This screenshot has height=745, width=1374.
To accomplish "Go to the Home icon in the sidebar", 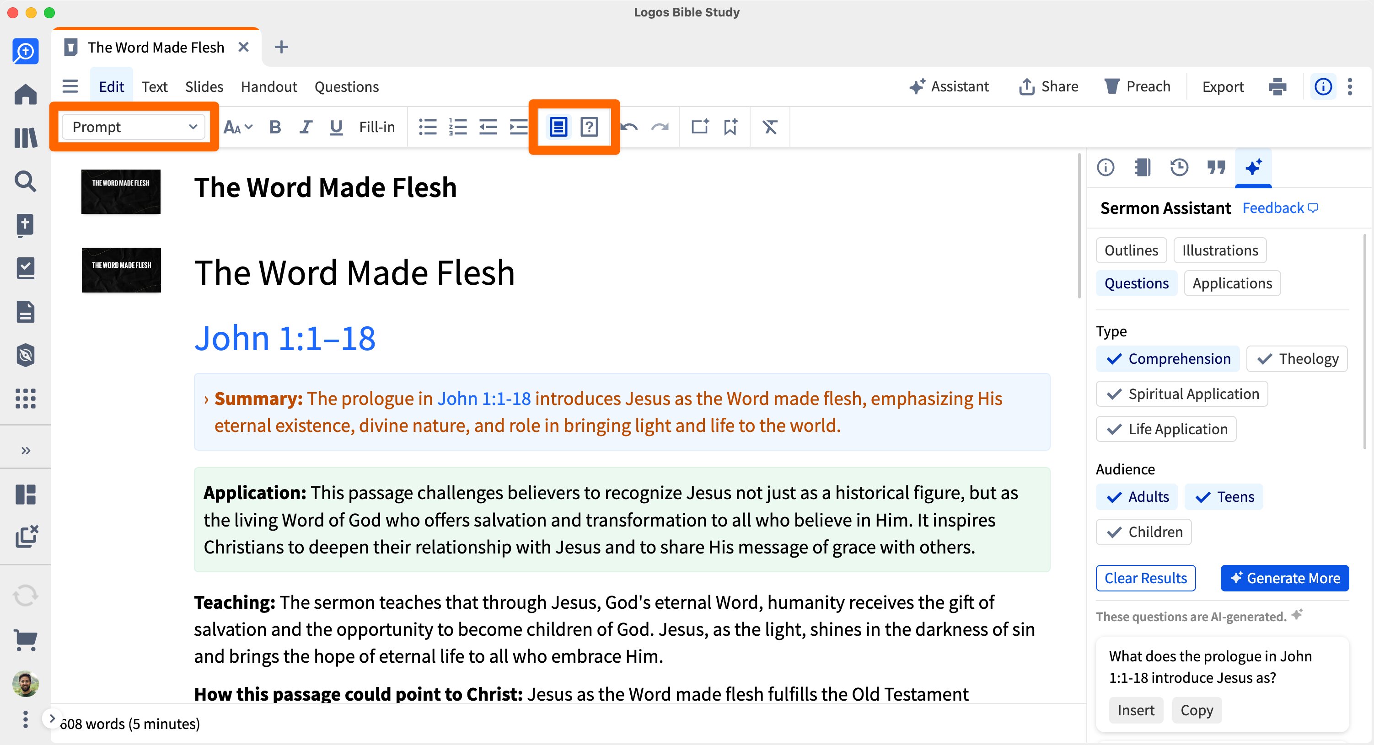I will click(x=25, y=94).
